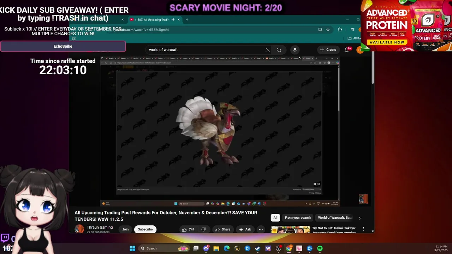The height and width of the screenshot is (254, 452).
Task: Click the taskbar Search box
Action: 164,248
